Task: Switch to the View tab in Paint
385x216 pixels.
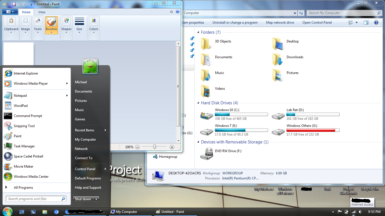Action: click(x=42, y=12)
